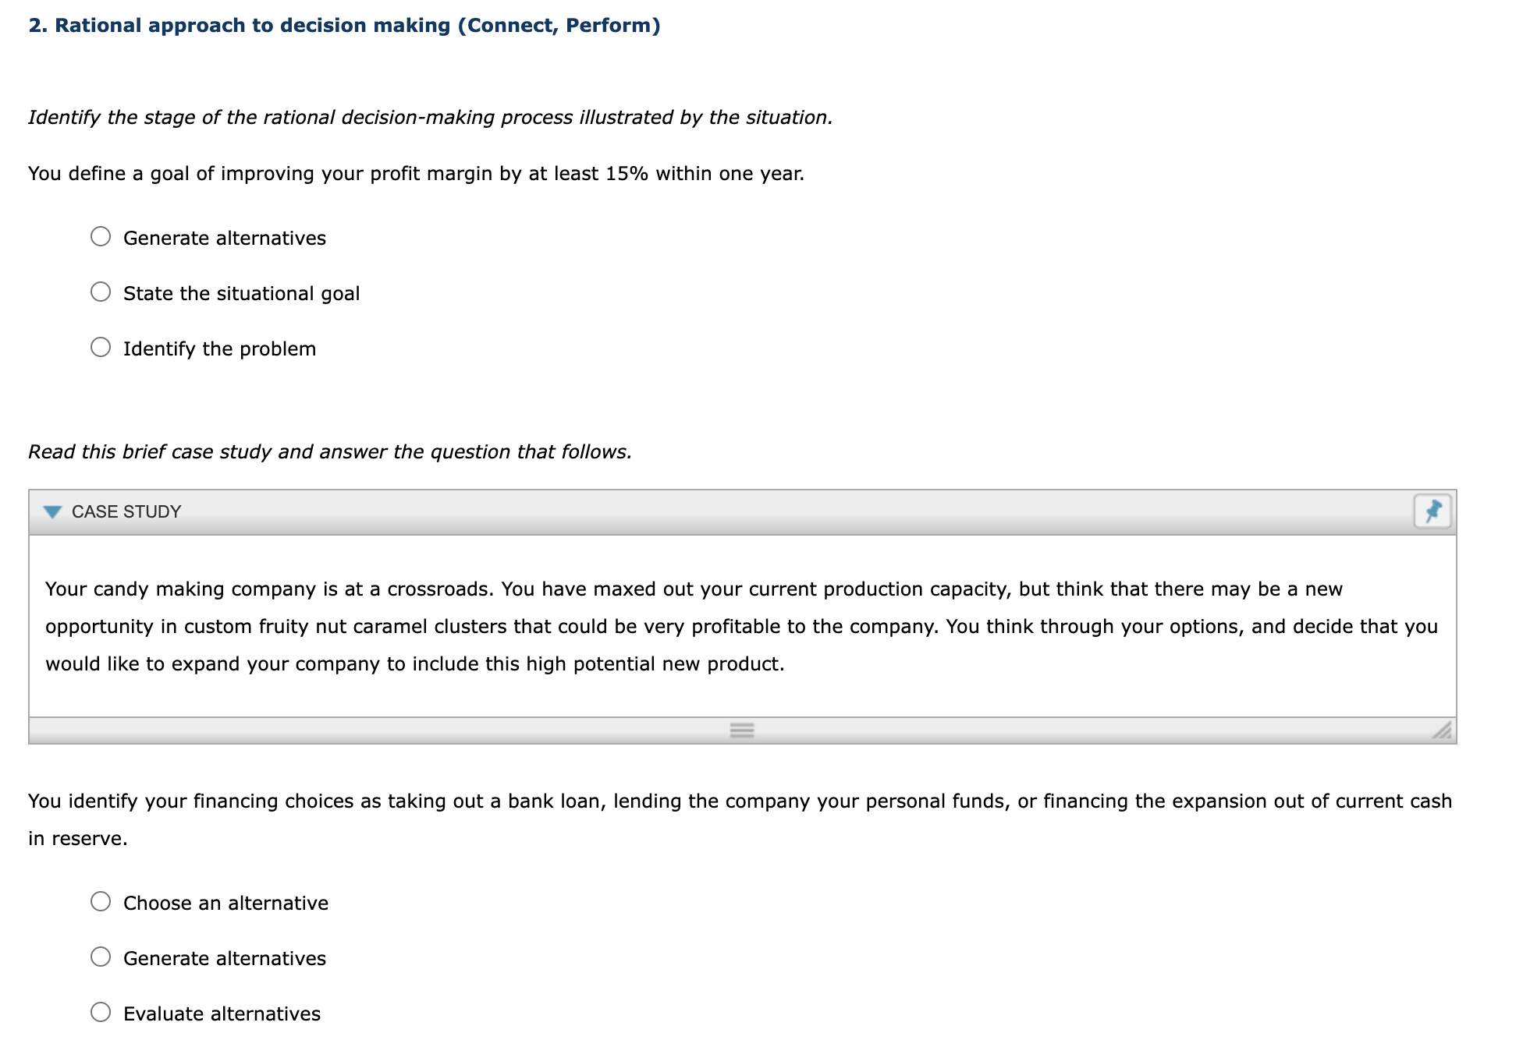The image size is (1523, 1040).
Task: Click the blue pin icon on CASE STUDY panel
Action: click(1434, 511)
